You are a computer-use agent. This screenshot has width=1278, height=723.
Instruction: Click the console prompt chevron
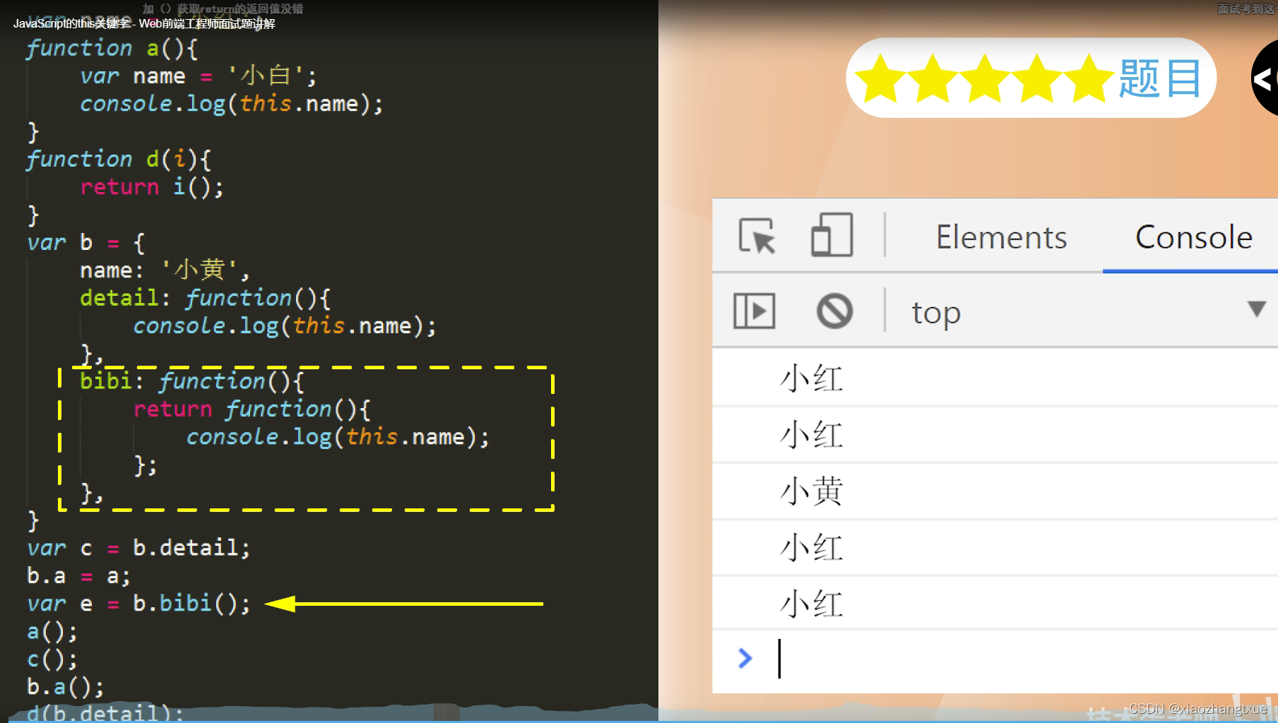[x=745, y=659]
